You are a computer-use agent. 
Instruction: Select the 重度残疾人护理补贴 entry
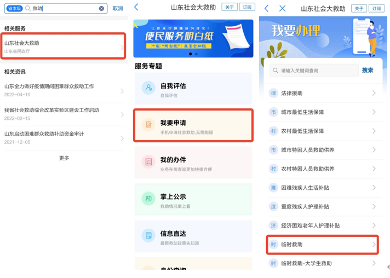[x=322, y=207]
